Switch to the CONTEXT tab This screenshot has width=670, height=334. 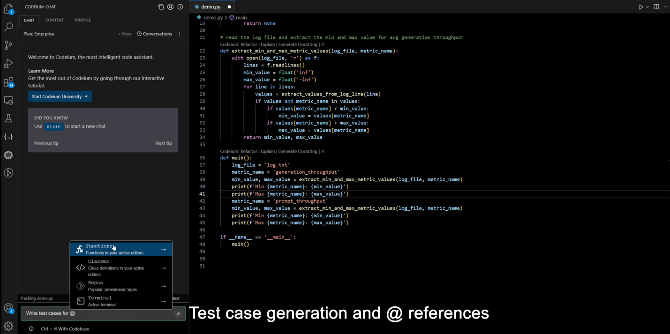pyautogui.click(x=54, y=20)
